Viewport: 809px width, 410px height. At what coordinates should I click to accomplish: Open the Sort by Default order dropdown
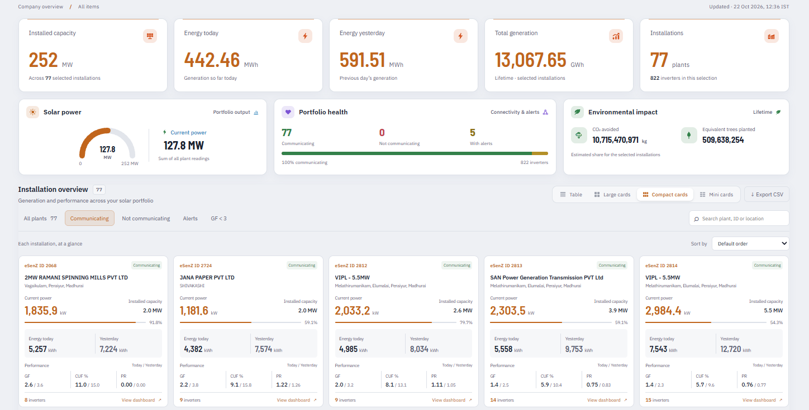pyautogui.click(x=750, y=244)
